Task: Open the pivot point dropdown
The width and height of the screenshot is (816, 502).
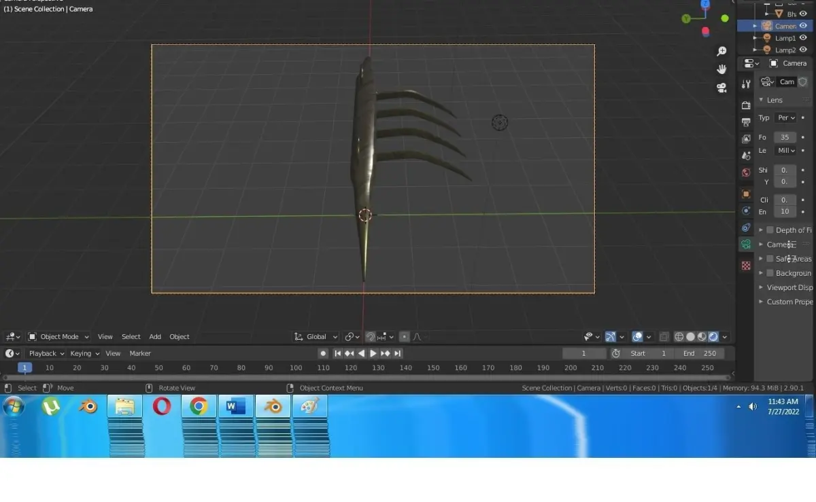Action: click(352, 337)
